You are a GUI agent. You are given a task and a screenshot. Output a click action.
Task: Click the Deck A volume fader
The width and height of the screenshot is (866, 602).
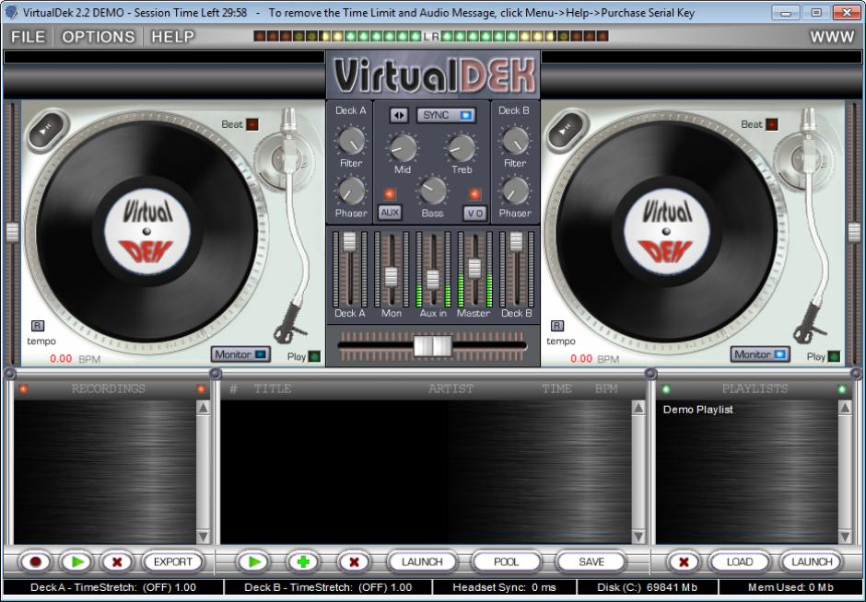click(349, 242)
